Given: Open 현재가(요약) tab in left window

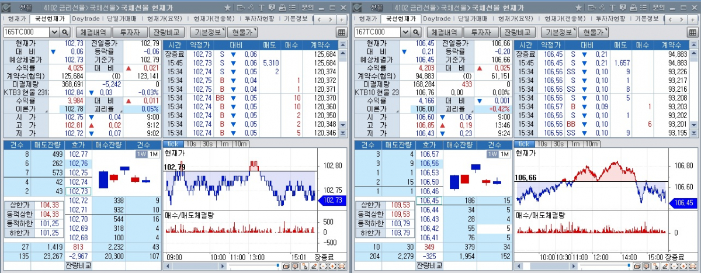Looking at the screenshot, I should tap(165, 18).
